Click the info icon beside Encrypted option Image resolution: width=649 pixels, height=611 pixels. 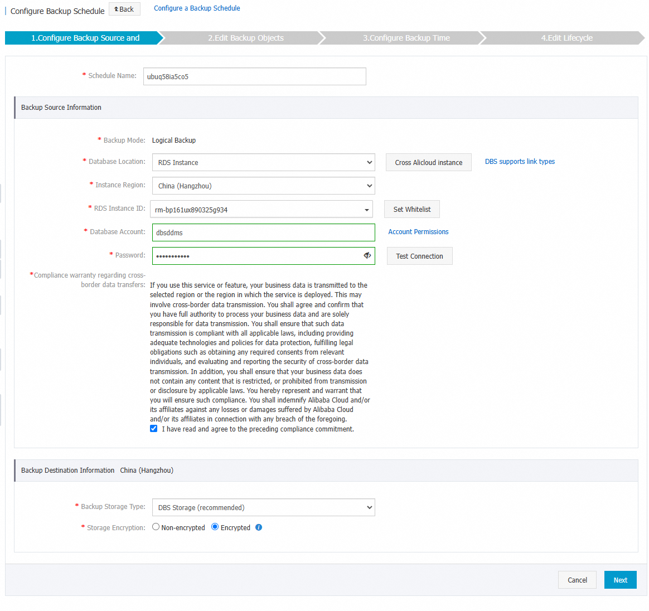click(x=258, y=527)
